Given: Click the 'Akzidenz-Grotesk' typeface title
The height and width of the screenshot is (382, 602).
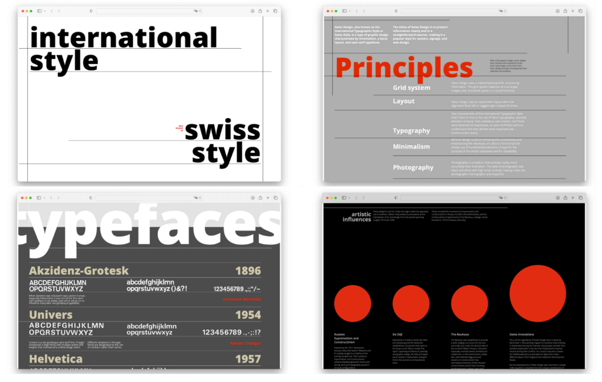Looking at the screenshot, I should (x=79, y=271).
